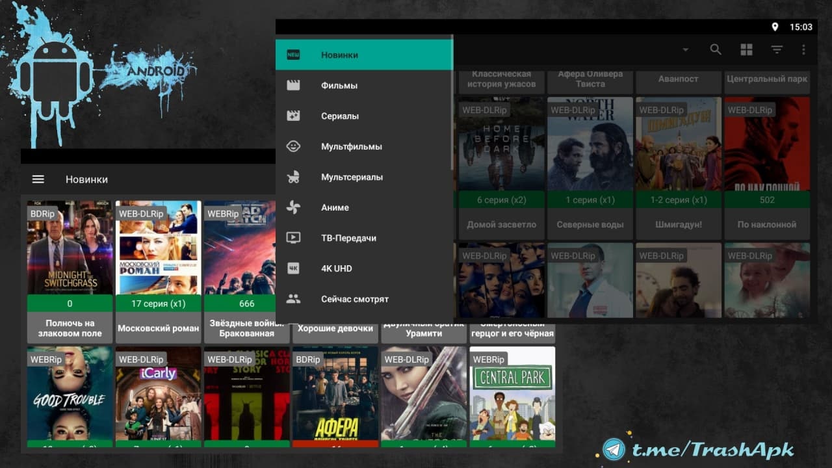Open the search magnifier in the toolbar
Screen dimensions: 832x468
click(716, 49)
